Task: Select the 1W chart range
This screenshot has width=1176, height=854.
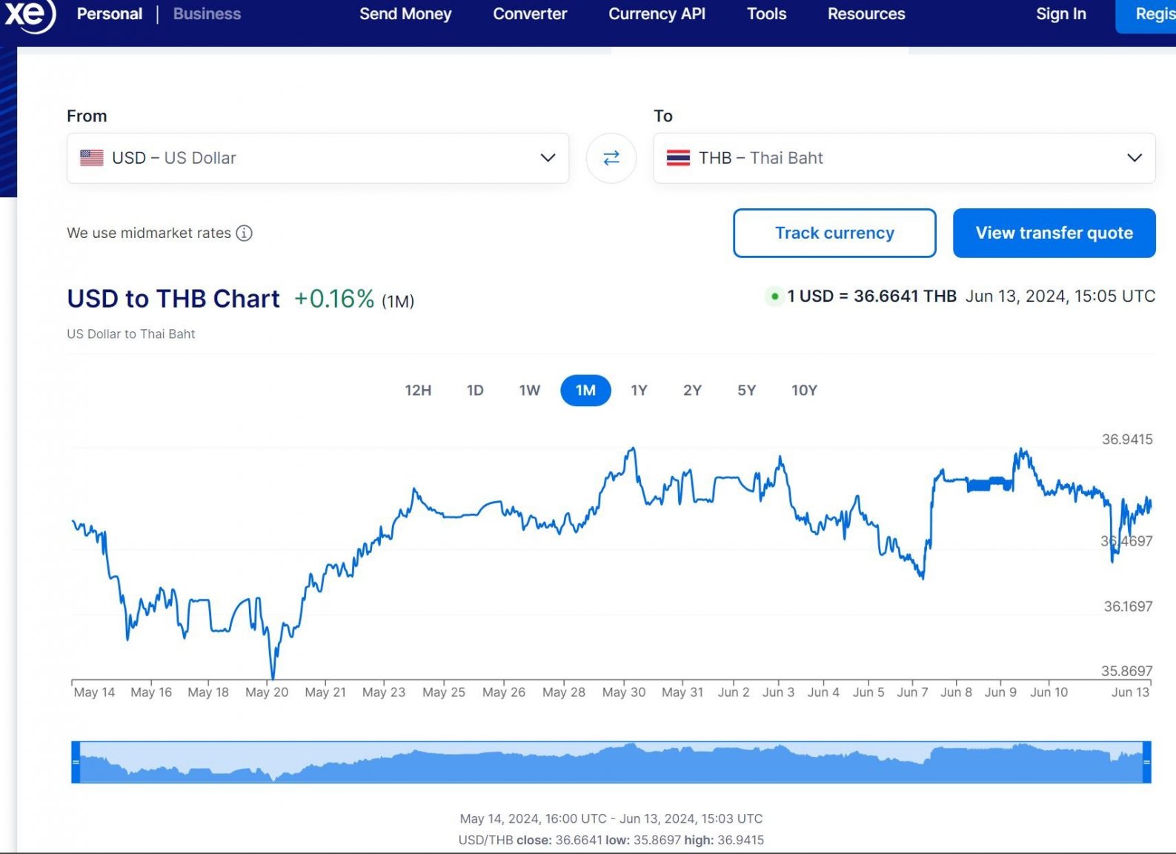Action: pos(530,391)
